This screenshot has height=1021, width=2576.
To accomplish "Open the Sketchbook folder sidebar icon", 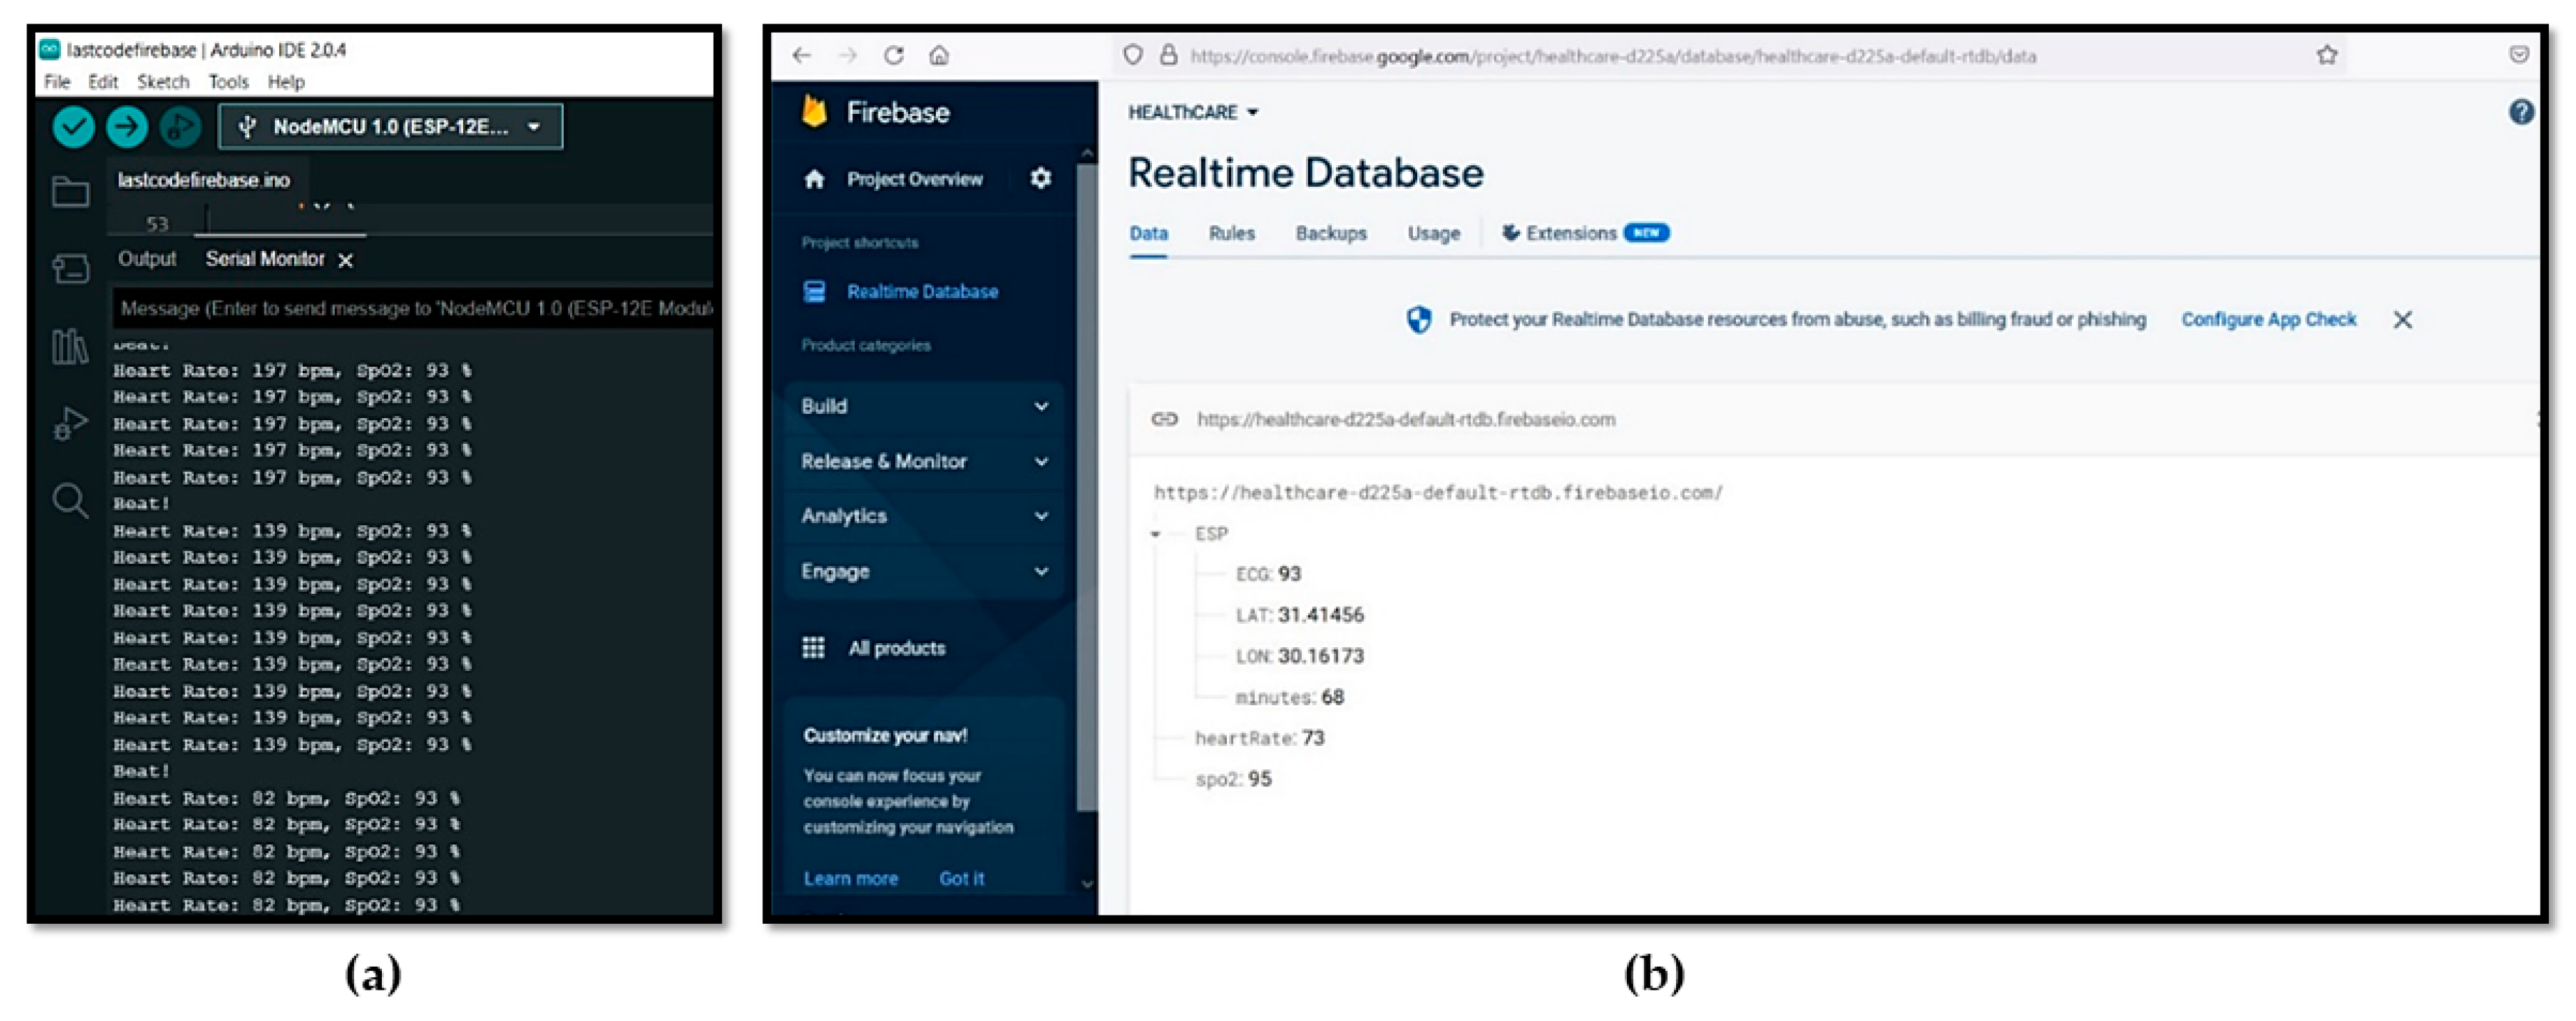I will coord(70,192).
